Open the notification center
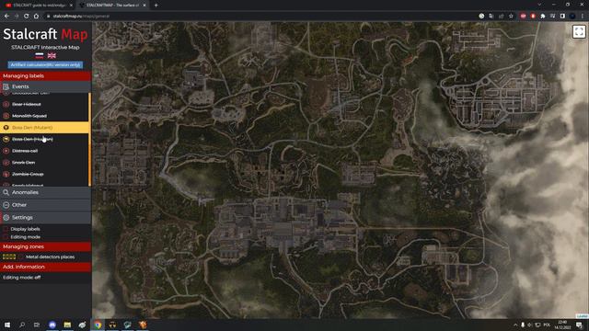 (x=579, y=325)
